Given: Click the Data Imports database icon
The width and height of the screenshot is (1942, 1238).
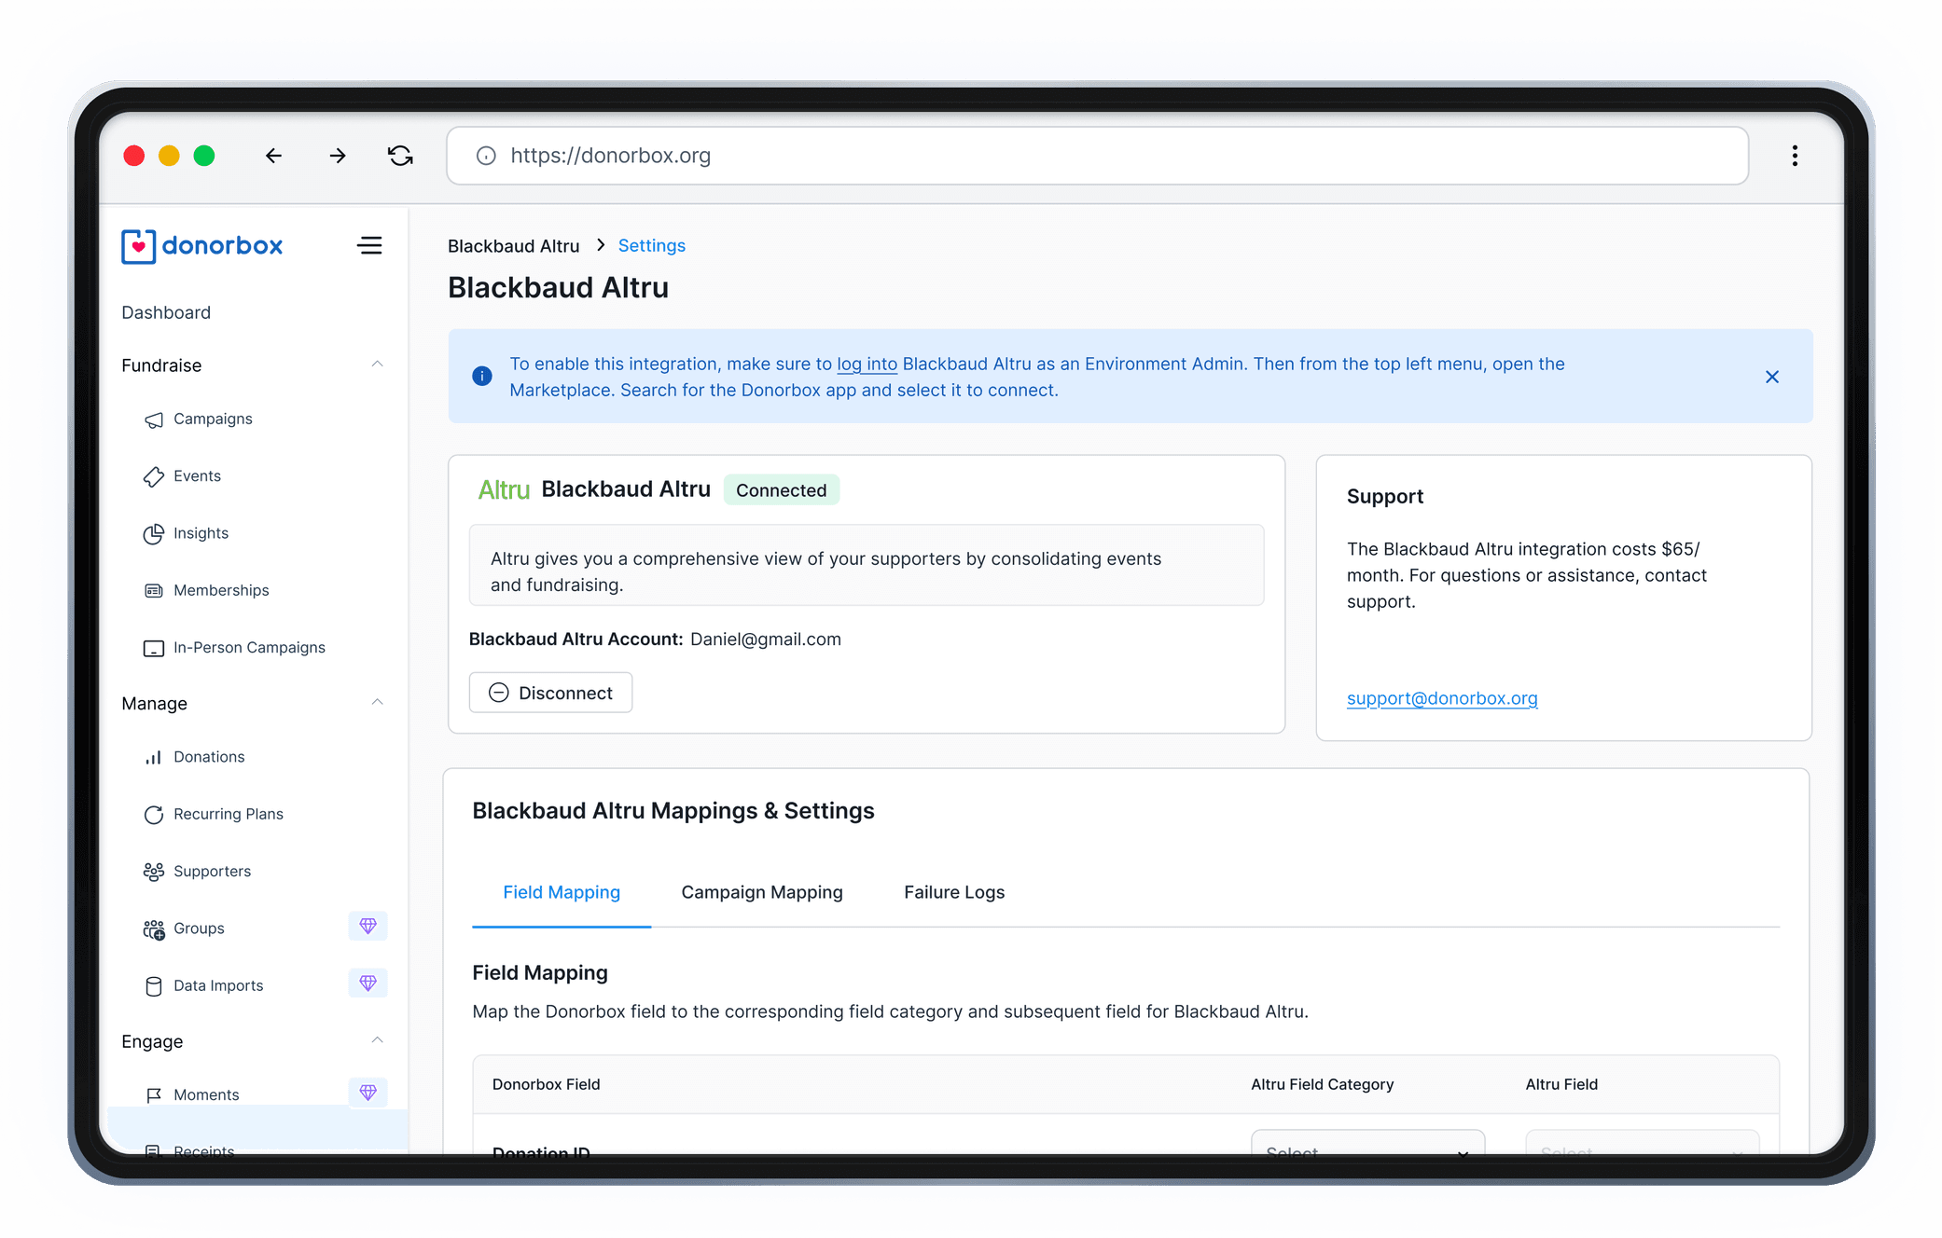Looking at the screenshot, I should (x=154, y=985).
